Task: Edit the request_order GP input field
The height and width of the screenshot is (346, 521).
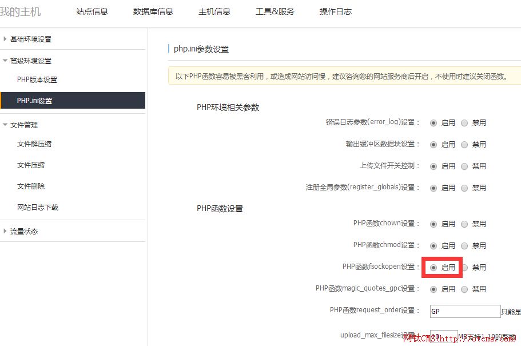Action: tap(464, 311)
